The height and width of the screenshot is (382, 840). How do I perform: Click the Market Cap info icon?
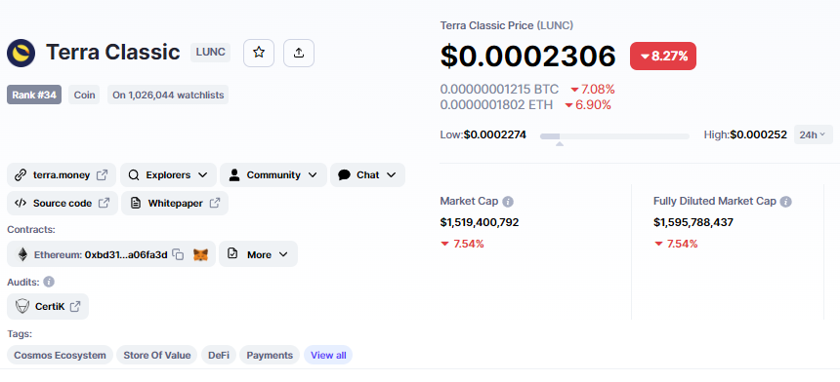pos(508,202)
